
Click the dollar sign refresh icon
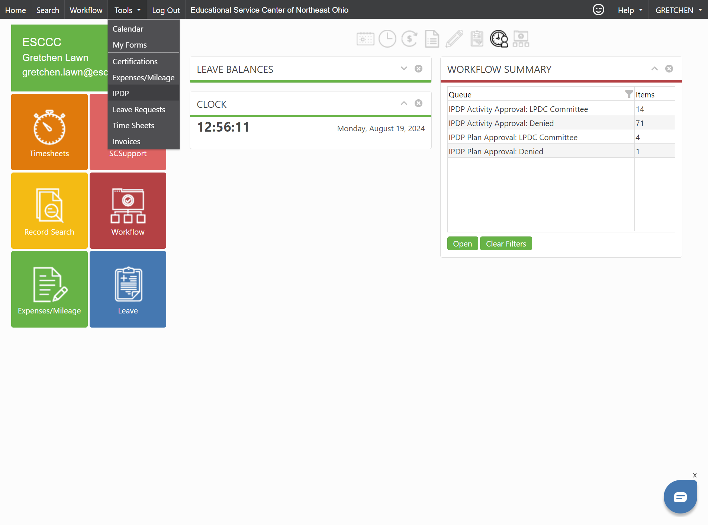tap(409, 39)
